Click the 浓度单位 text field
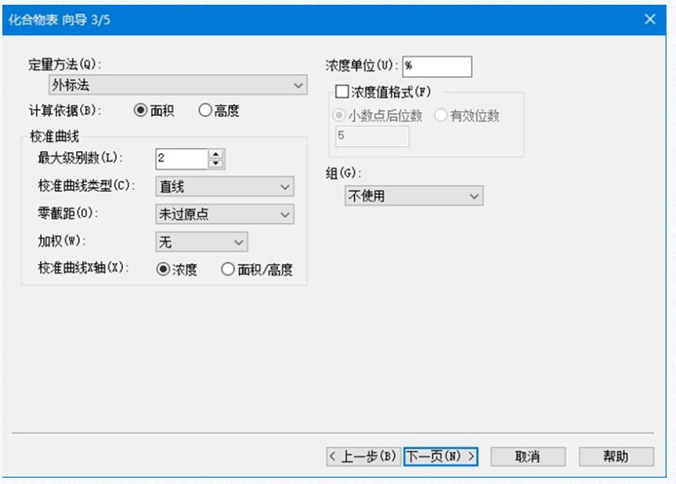The width and height of the screenshot is (676, 484). 437,67
